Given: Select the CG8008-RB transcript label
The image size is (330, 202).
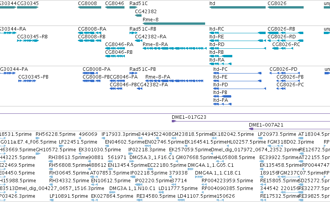Looking at the screenshot, I should (x=92, y=36).
